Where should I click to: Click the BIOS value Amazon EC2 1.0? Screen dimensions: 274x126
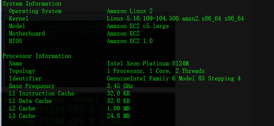130,41
